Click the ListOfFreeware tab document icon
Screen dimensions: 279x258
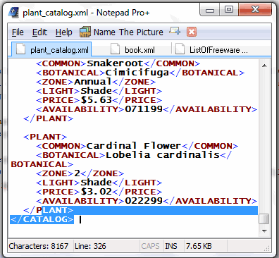(x=180, y=49)
